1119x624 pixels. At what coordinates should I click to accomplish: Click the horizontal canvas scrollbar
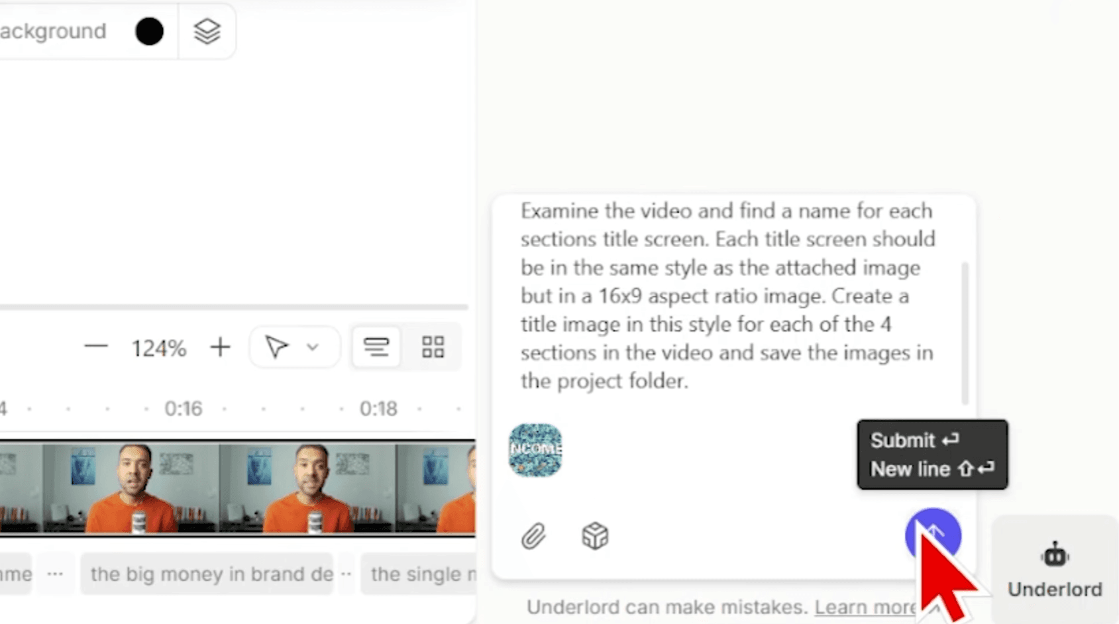pos(233,307)
